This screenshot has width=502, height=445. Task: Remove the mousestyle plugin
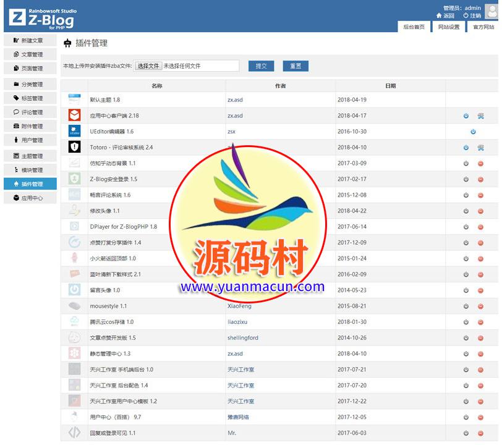[x=480, y=307]
